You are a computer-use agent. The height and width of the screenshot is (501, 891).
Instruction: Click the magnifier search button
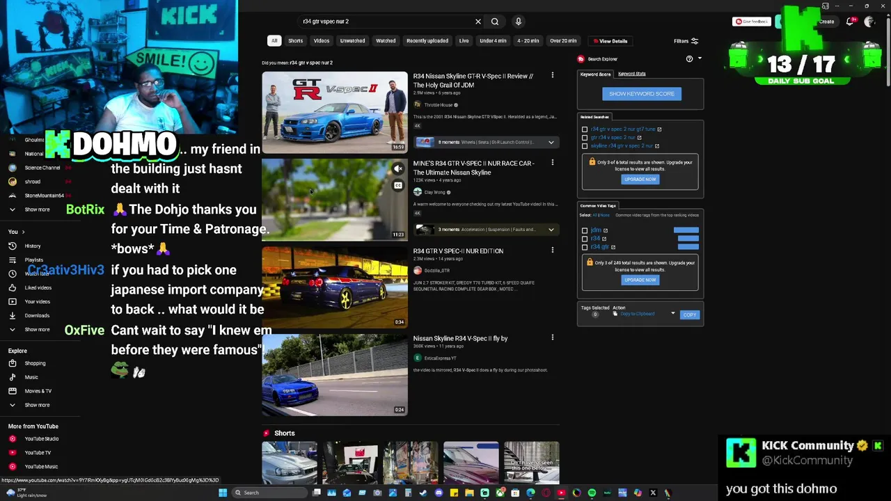coord(495,22)
